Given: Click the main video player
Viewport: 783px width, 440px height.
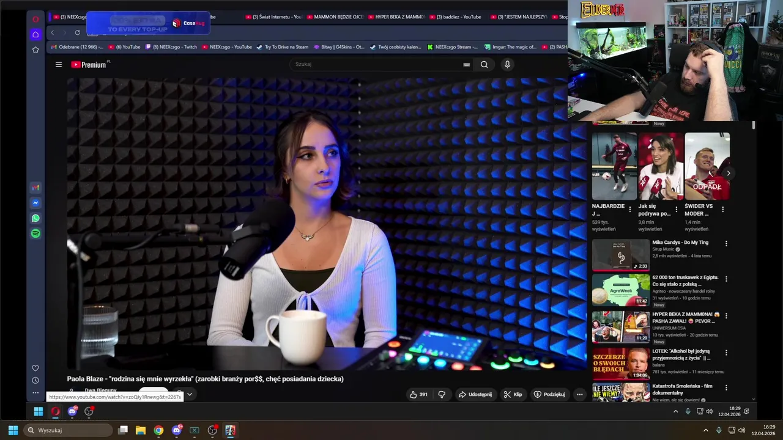Looking at the screenshot, I should tap(326, 223).
